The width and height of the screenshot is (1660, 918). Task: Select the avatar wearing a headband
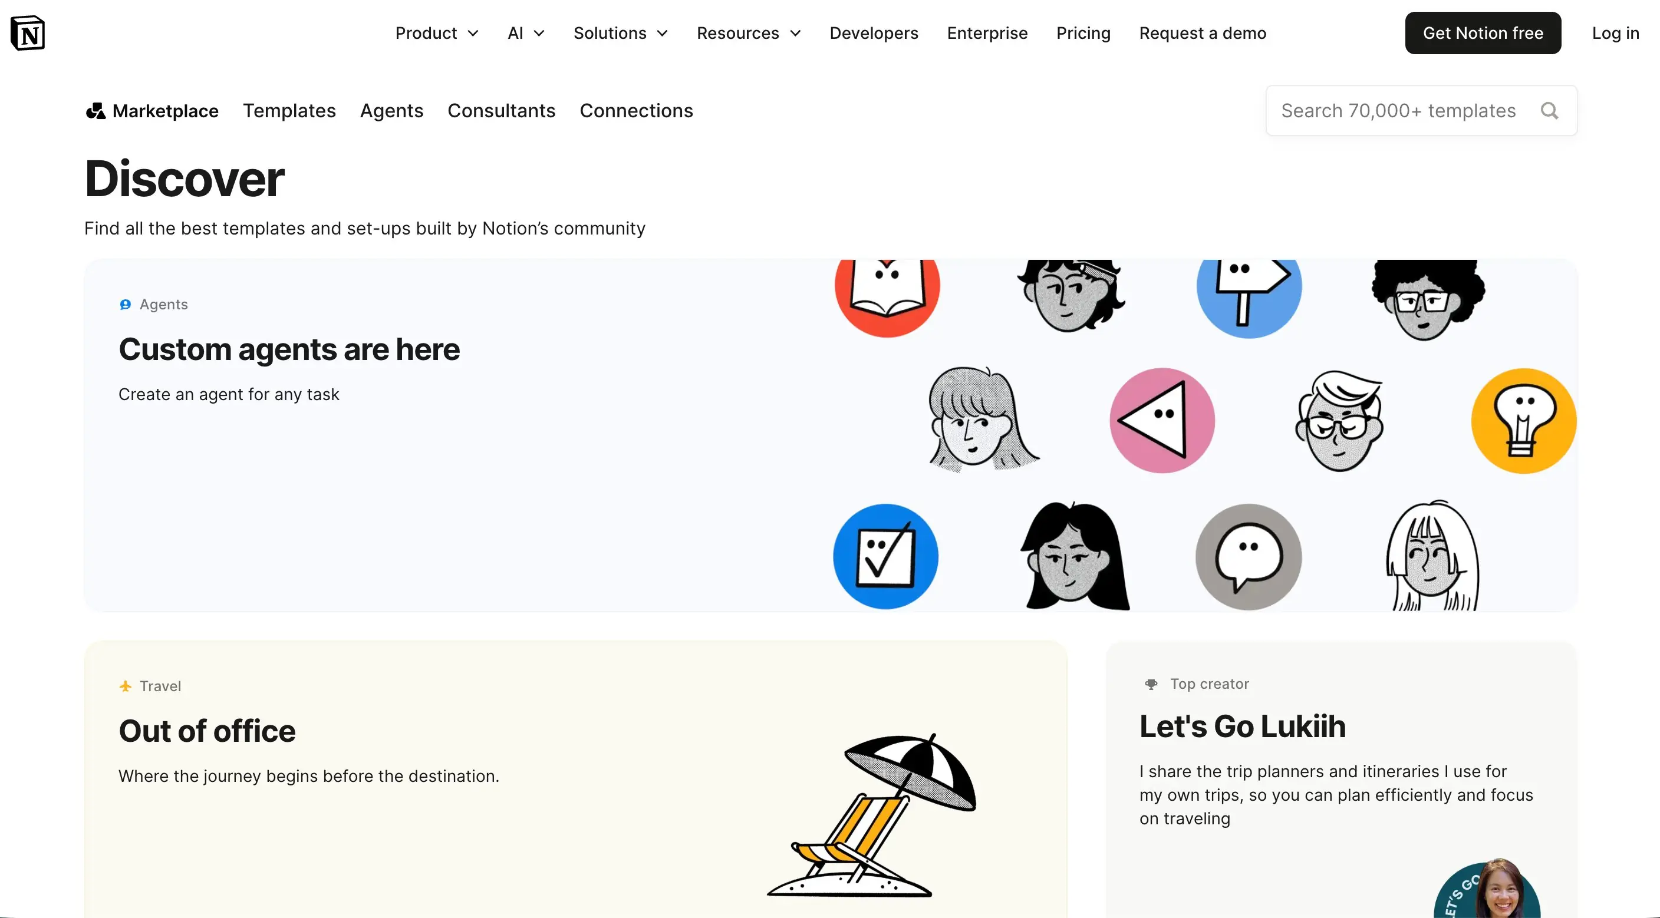[x=1071, y=295]
